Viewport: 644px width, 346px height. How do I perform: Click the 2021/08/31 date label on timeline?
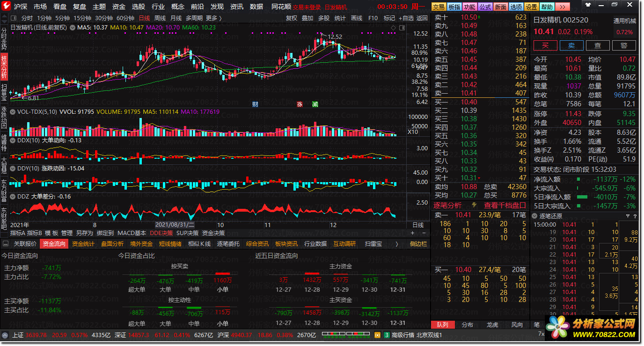tap(174, 225)
